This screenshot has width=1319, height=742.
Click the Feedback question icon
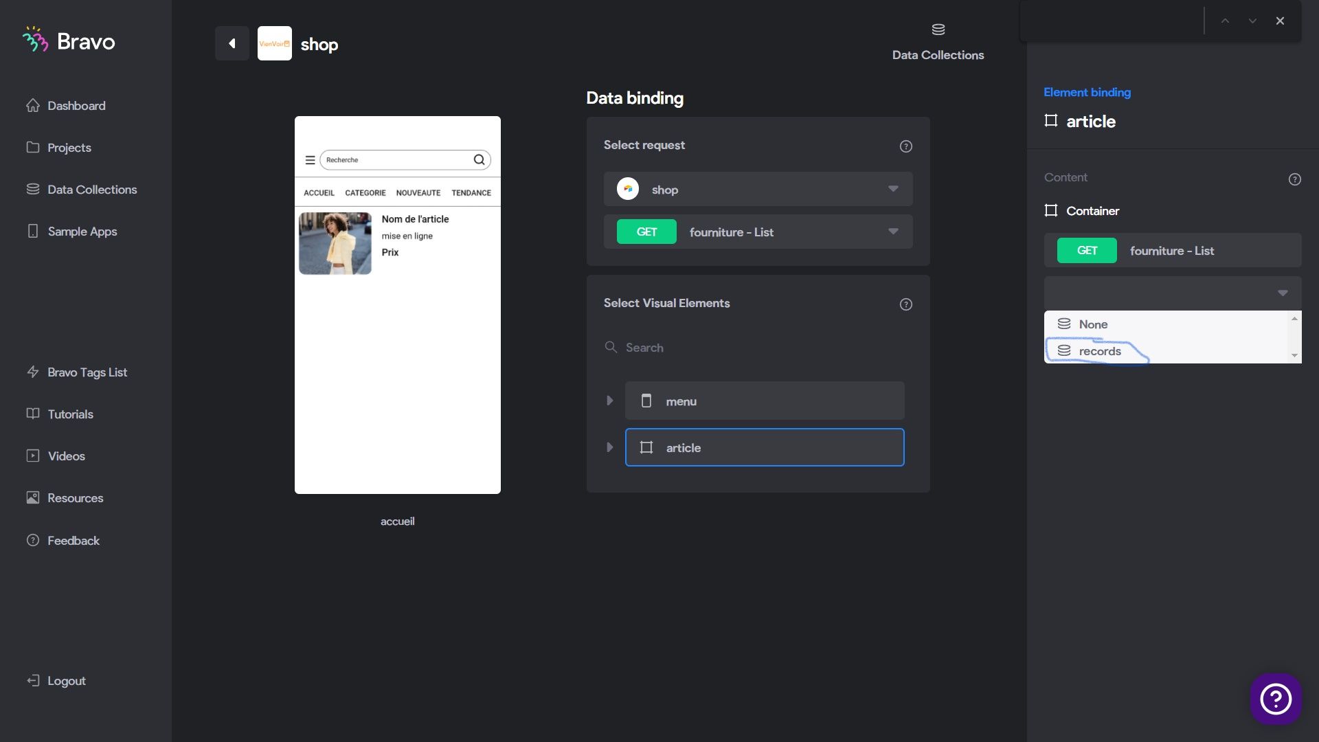(x=33, y=541)
